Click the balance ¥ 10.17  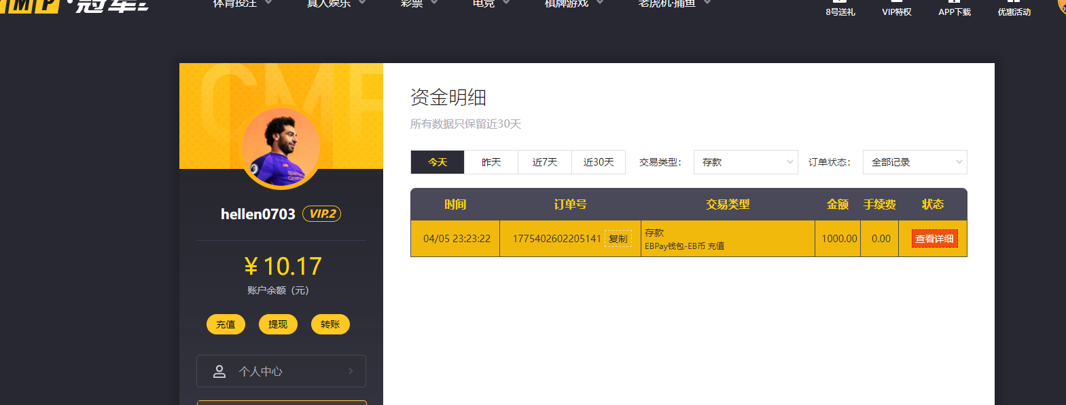coord(283,266)
